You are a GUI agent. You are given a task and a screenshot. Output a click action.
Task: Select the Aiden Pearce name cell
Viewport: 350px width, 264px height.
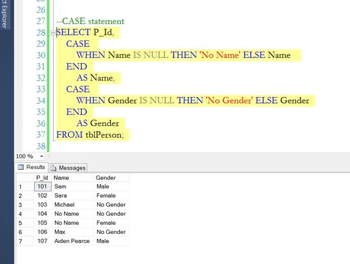pos(72,241)
